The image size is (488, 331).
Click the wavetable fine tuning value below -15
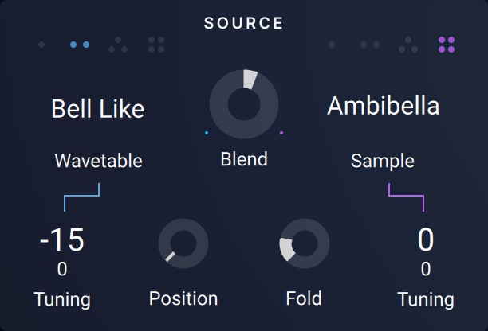[x=62, y=270]
